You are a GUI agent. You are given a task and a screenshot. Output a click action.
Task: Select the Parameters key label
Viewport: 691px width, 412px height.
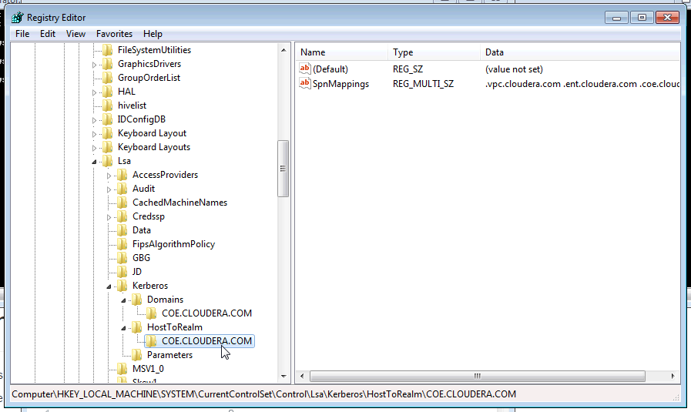pos(169,355)
